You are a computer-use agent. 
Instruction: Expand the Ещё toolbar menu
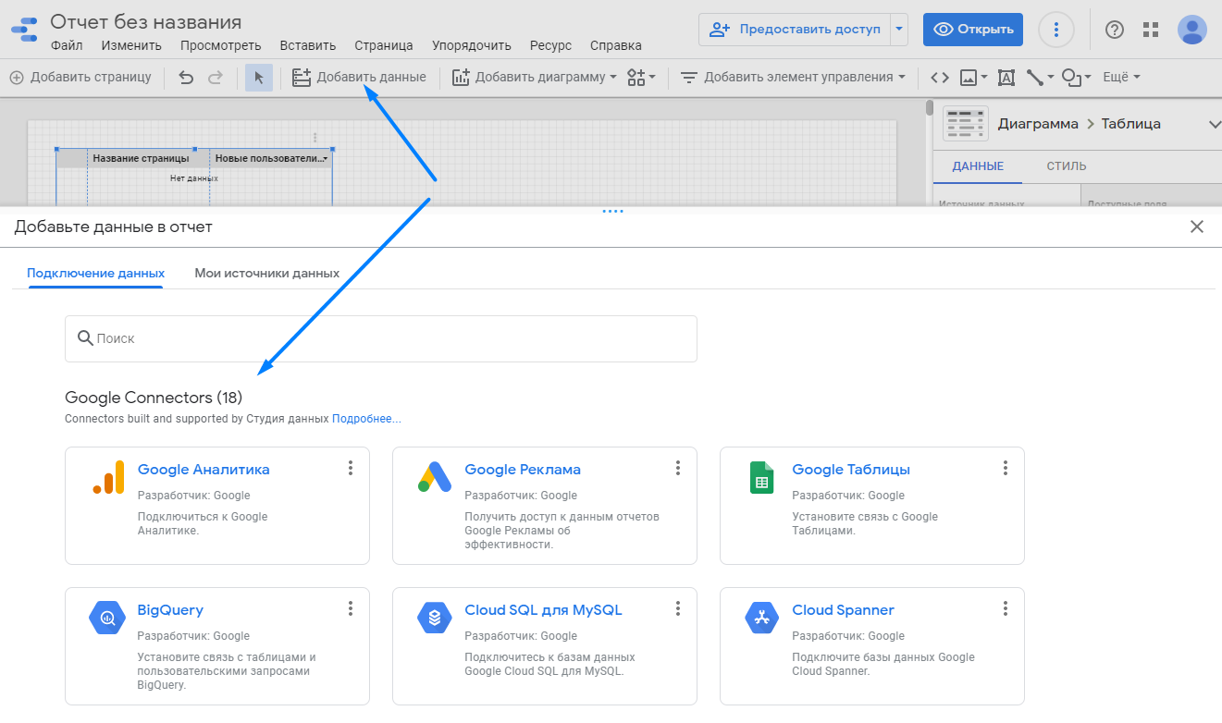pos(1121,78)
